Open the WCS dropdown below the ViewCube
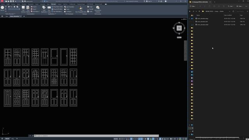249x140 pixels. pyautogui.click(x=179, y=37)
